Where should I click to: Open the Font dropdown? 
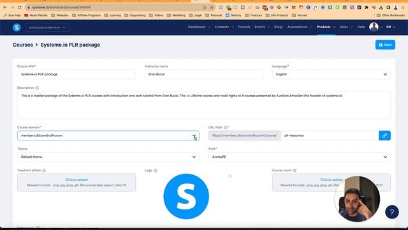[x=300, y=157]
